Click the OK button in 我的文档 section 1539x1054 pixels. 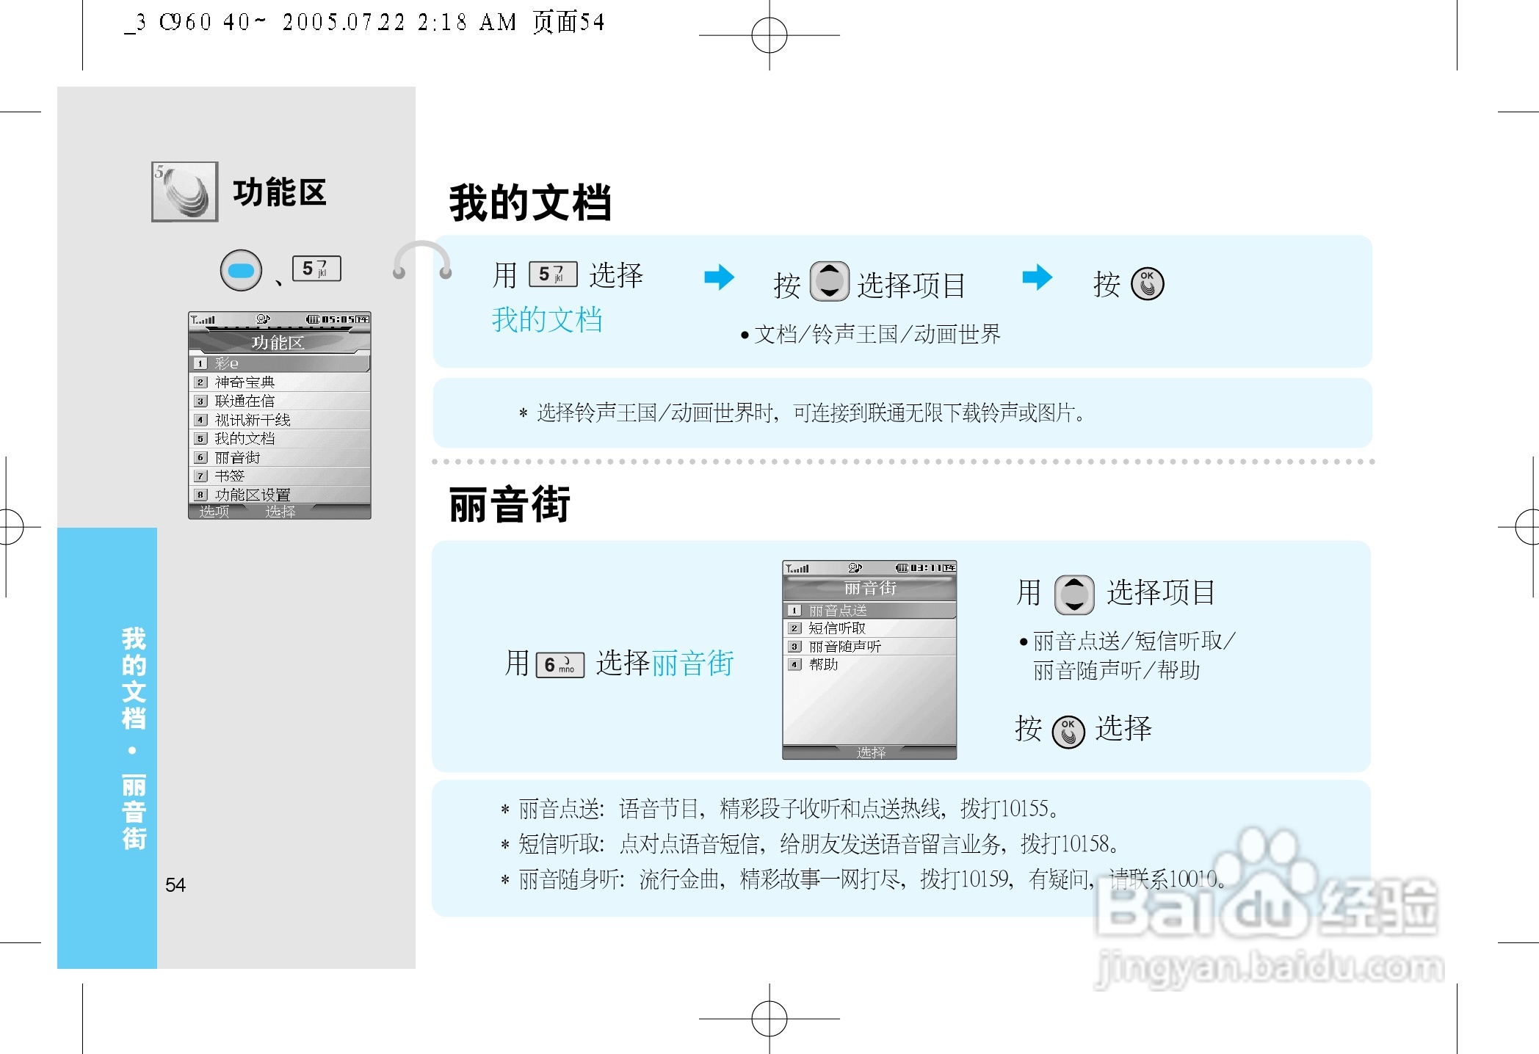point(1147,283)
